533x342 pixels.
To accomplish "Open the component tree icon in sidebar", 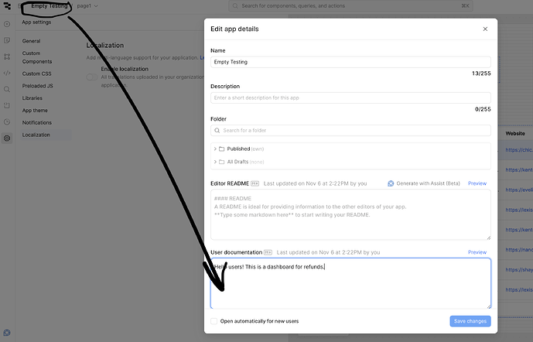I will tap(7, 56).
